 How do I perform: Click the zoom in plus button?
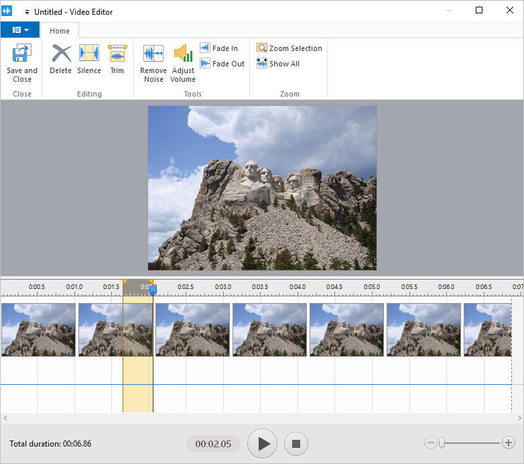pyautogui.click(x=509, y=443)
